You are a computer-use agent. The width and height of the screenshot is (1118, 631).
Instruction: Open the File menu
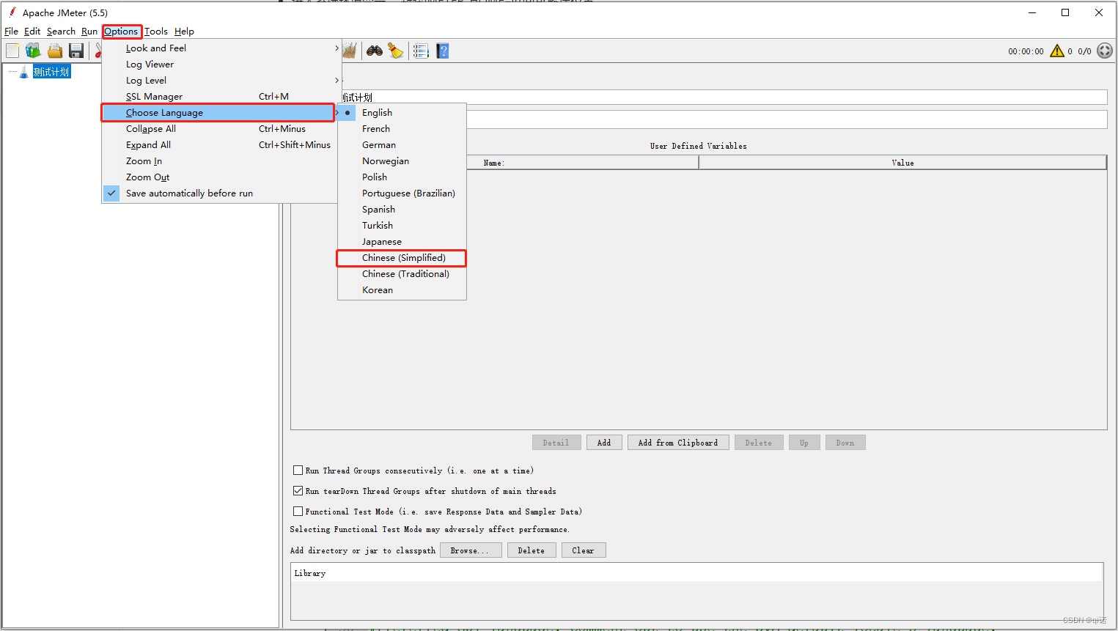[11, 32]
